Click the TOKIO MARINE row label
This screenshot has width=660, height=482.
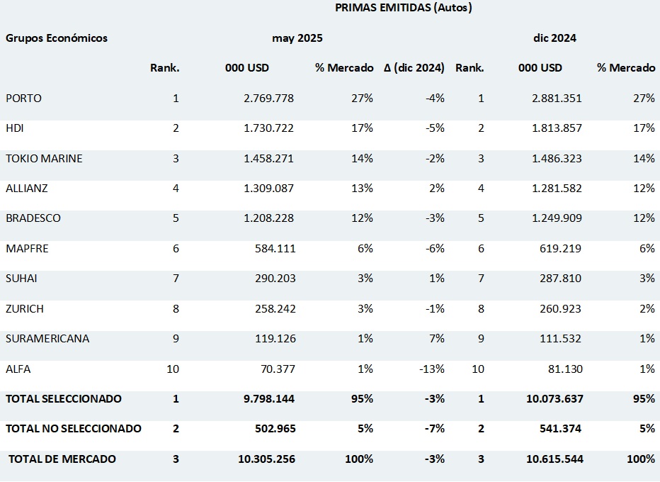coord(44,158)
